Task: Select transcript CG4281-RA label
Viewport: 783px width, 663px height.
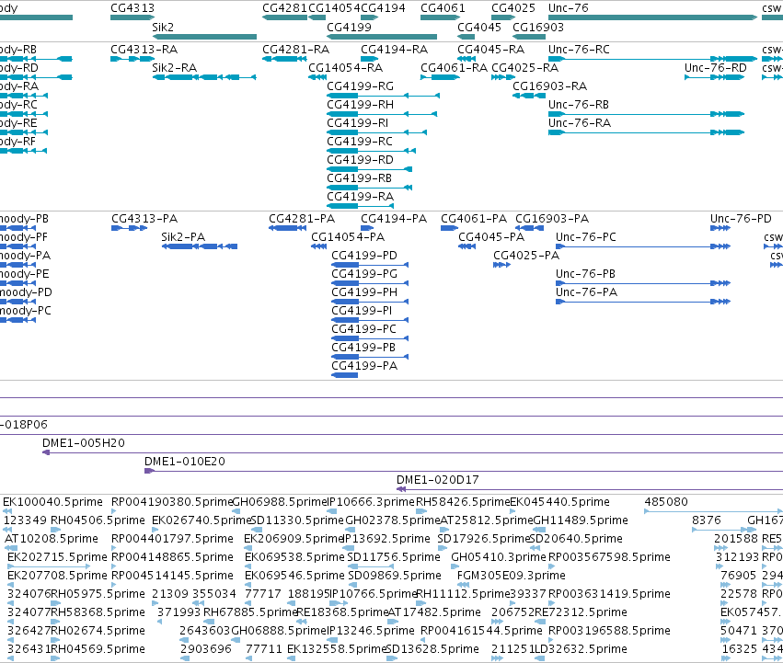Action: (x=295, y=50)
